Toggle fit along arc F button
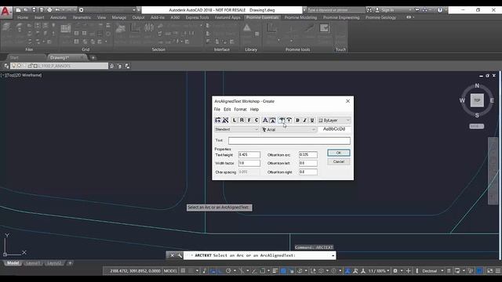 click(x=249, y=120)
